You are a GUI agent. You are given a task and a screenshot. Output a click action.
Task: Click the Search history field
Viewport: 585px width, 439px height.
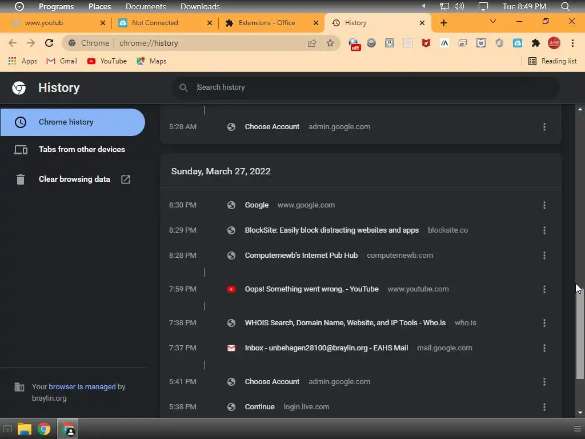(366, 87)
